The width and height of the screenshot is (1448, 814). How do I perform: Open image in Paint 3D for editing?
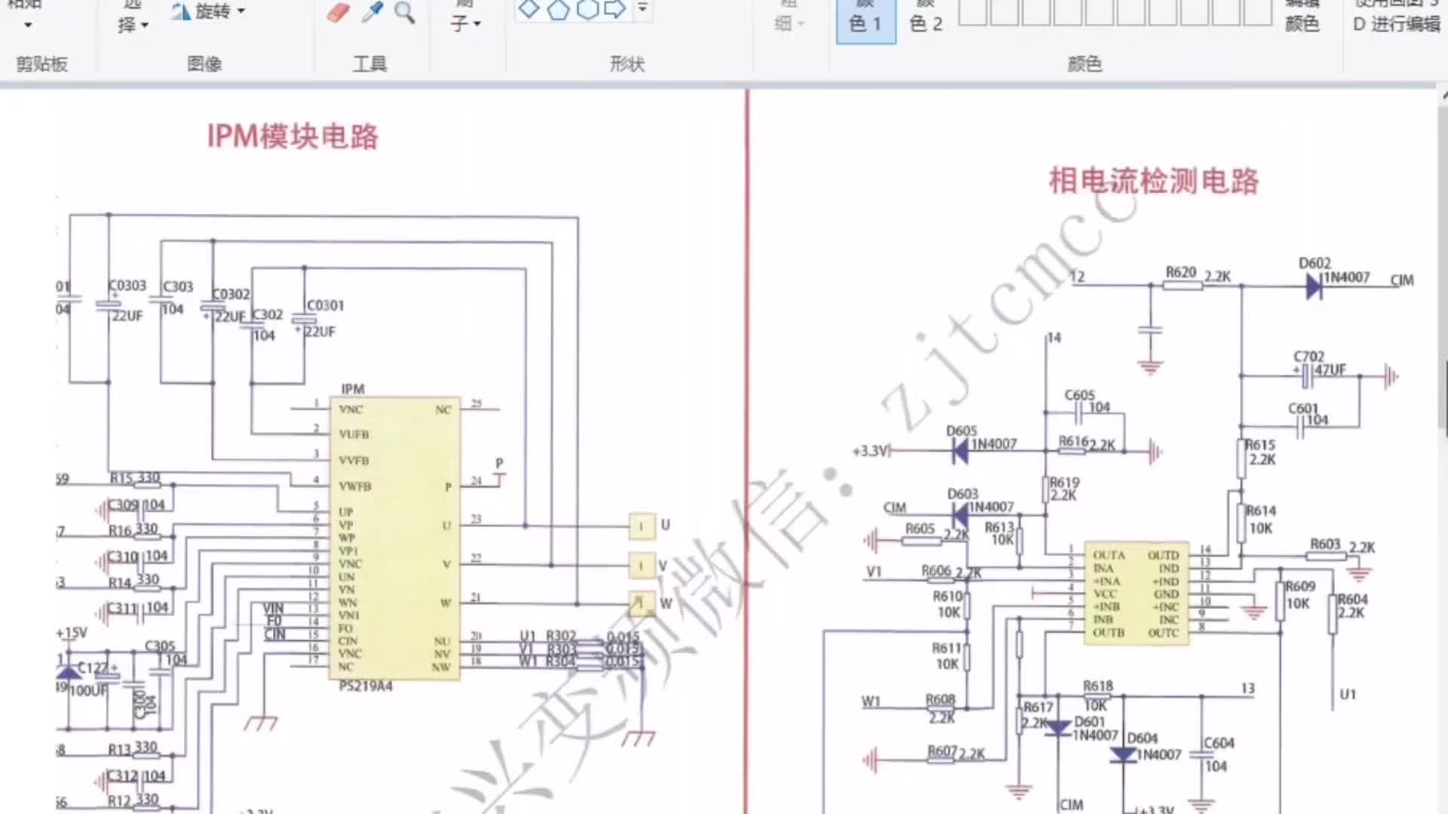[x=1397, y=18]
